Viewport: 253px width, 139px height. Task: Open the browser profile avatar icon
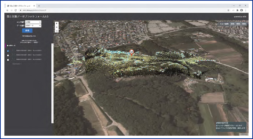click(x=241, y=10)
